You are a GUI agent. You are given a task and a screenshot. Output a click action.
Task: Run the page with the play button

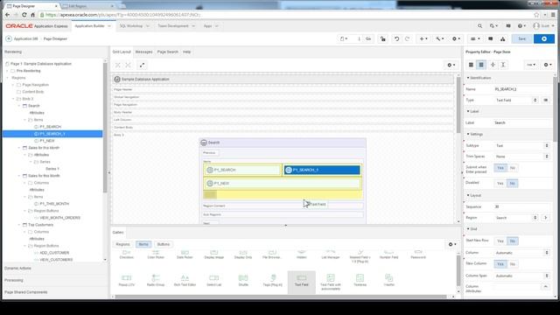544,38
